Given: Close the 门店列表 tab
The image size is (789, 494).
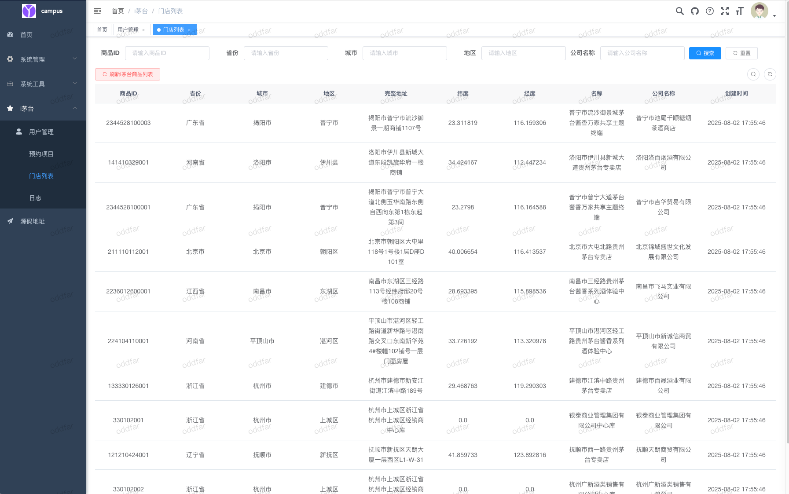Looking at the screenshot, I should (x=189, y=30).
